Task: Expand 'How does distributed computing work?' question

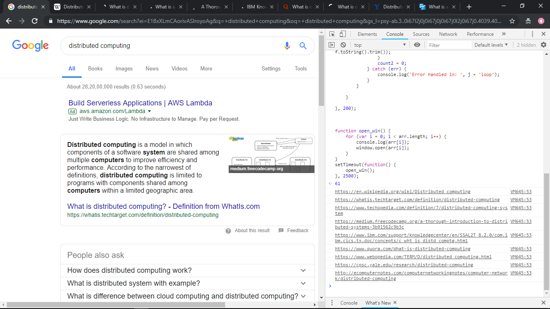Action: pos(187,270)
